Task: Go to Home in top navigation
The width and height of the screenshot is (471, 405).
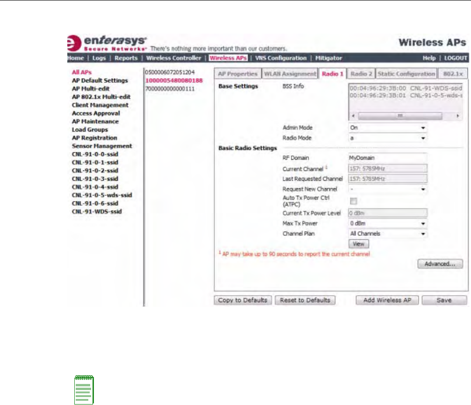Action: coord(75,58)
